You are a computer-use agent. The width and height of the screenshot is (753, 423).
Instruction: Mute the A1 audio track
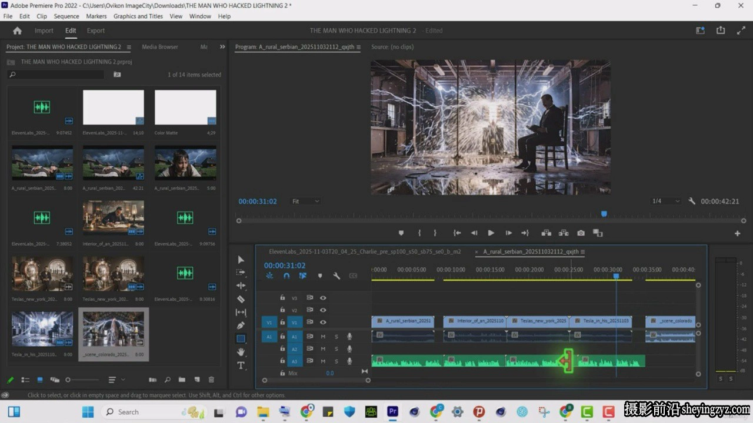[x=323, y=337]
